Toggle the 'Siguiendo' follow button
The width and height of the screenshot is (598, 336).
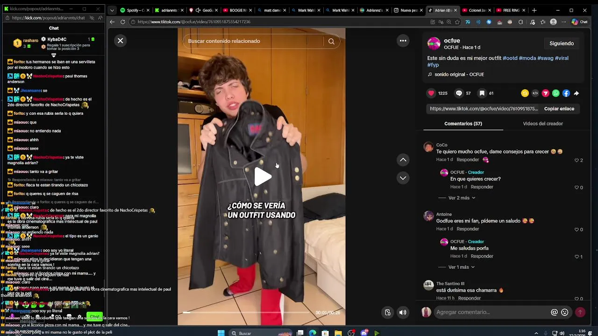562,43
